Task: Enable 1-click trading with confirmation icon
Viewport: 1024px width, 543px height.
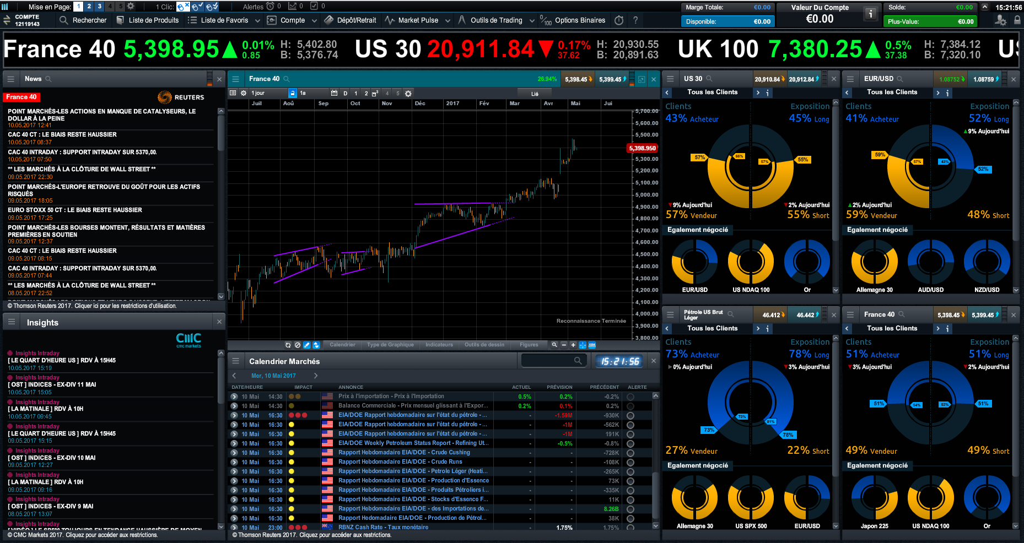Action: click(x=197, y=7)
